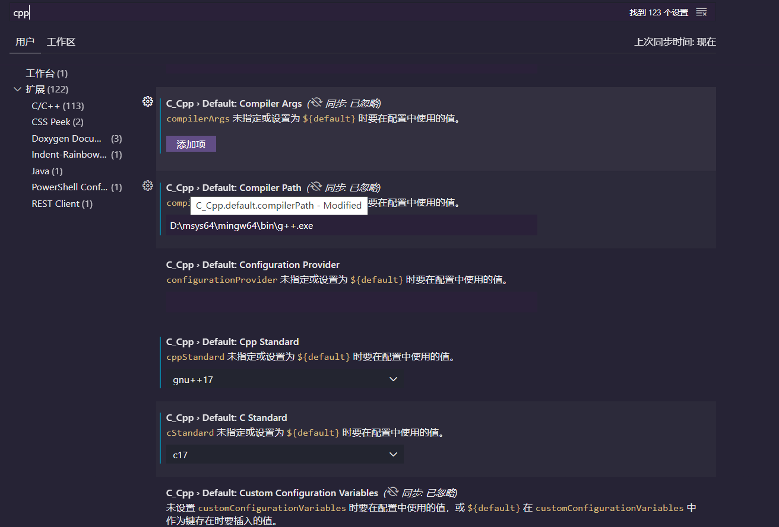Click sync-ignored icon beside Custom Configuration Variables
The height and width of the screenshot is (527, 779).
click(392, 493)
